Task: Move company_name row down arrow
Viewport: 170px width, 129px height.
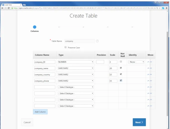Action: click(x=151, y=68)
